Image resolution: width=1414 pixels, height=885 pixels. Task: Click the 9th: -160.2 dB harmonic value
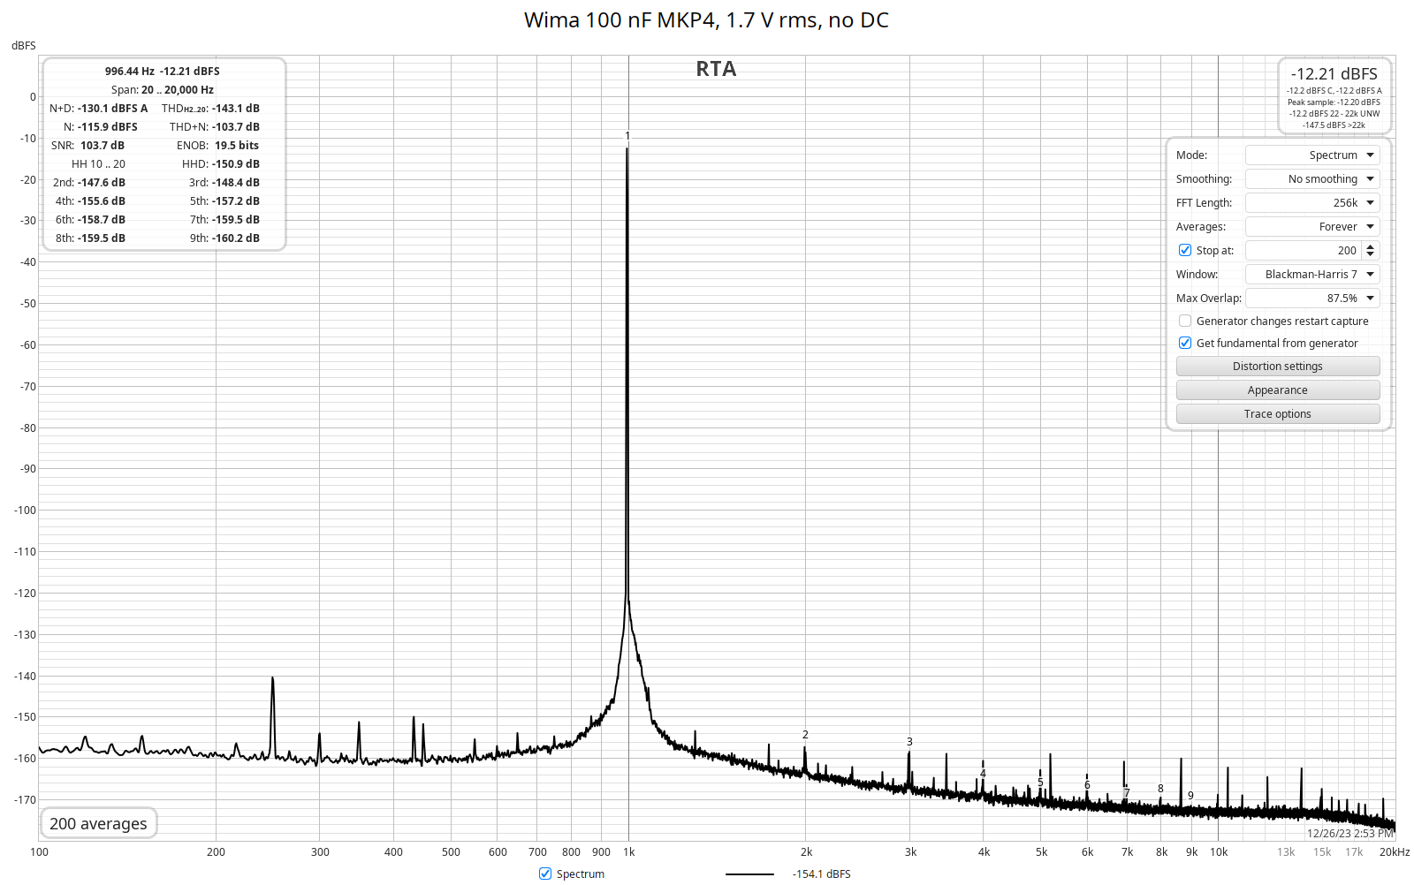point(224,238)
